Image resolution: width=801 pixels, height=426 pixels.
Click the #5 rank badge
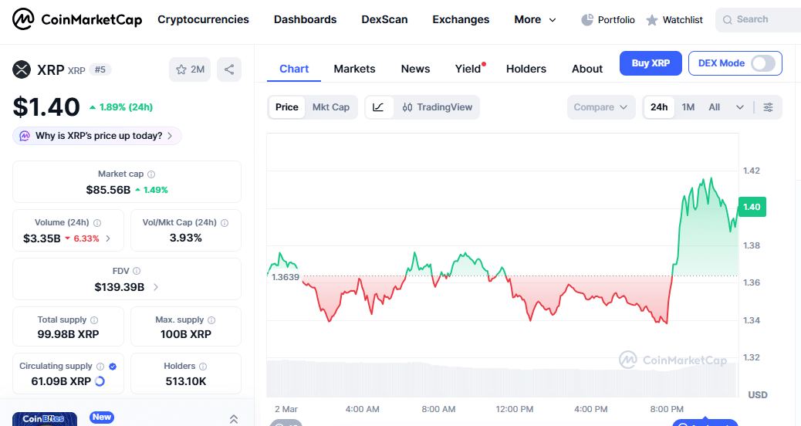pos(100,69)
